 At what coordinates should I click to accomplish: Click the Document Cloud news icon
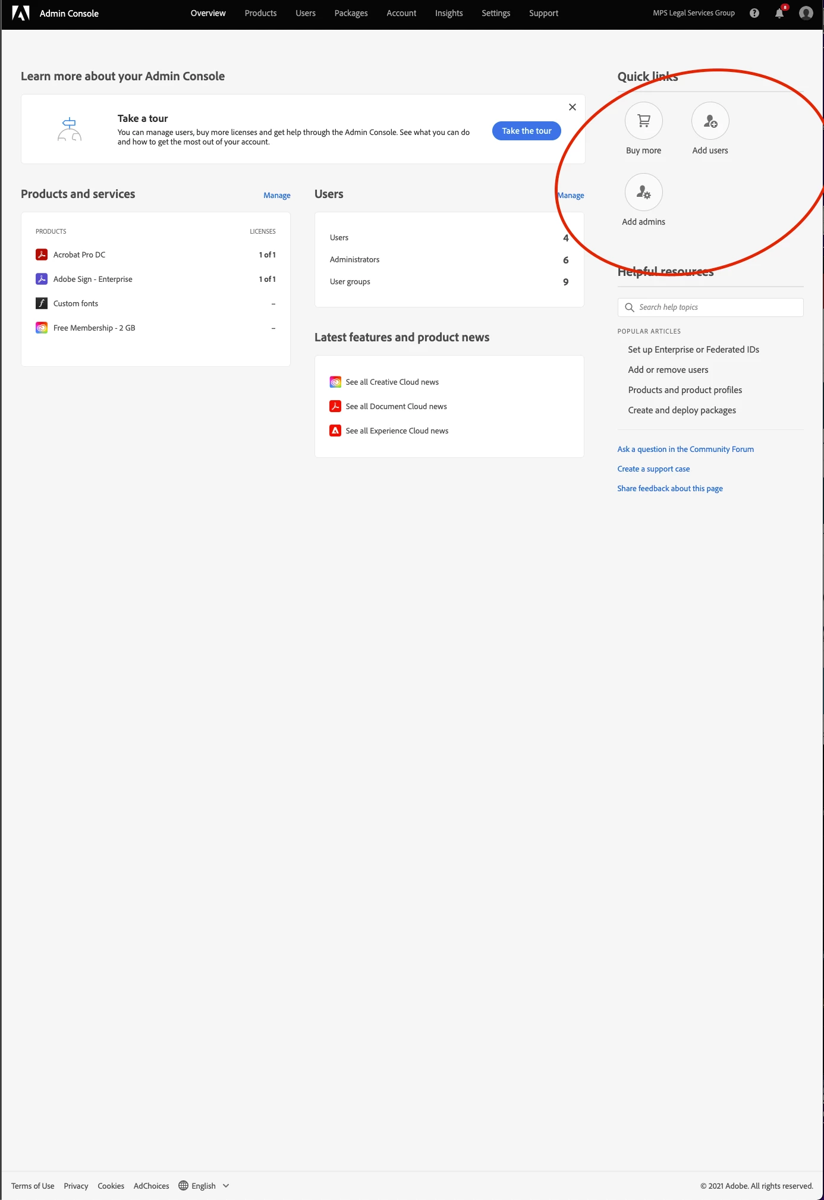coord(335,406)
